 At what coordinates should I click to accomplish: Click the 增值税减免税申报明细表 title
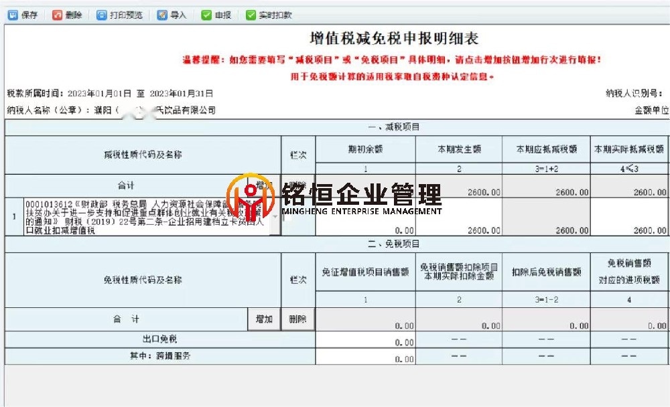pos(393,38)
